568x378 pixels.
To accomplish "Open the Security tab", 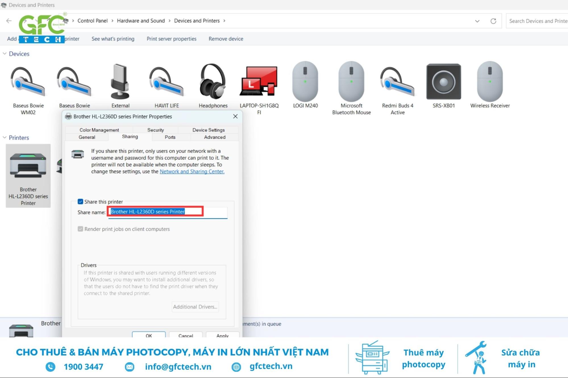I will click(155, 130).
